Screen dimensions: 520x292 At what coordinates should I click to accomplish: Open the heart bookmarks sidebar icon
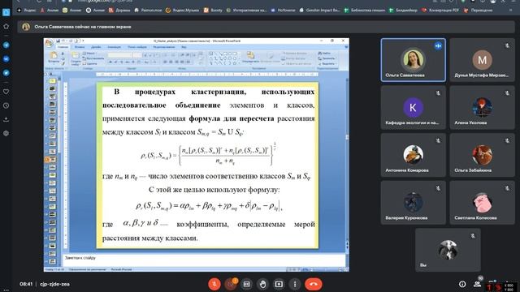[x=6, y=92]
